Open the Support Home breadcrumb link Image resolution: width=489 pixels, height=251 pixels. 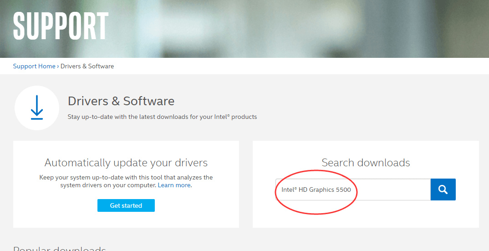pos(34,66)
